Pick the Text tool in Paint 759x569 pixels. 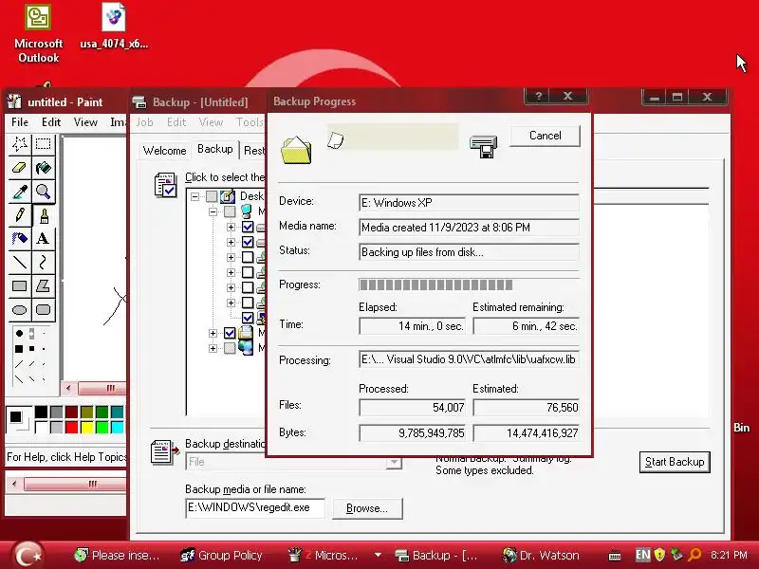coord(43,239)
